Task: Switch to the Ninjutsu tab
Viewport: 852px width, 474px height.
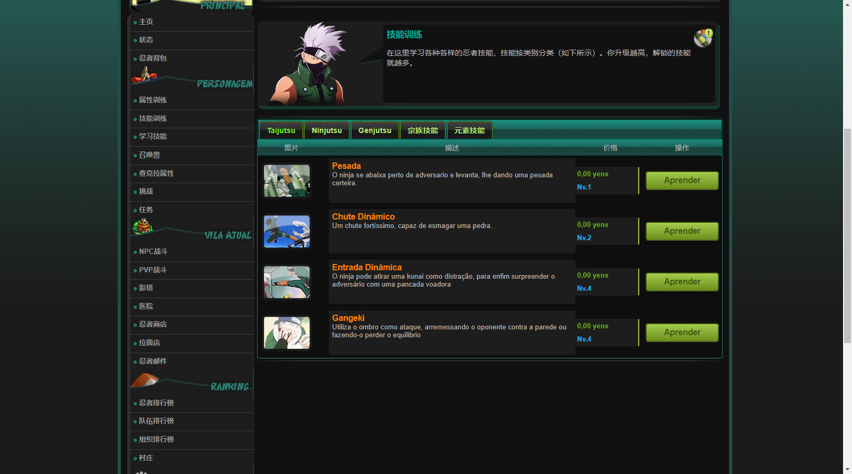Action: pos(327,130)
